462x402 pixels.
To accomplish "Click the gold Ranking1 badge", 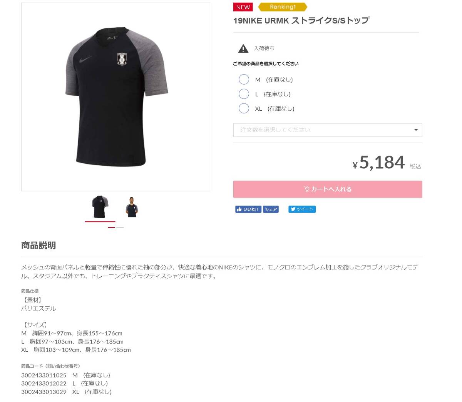I will point(283,7).
